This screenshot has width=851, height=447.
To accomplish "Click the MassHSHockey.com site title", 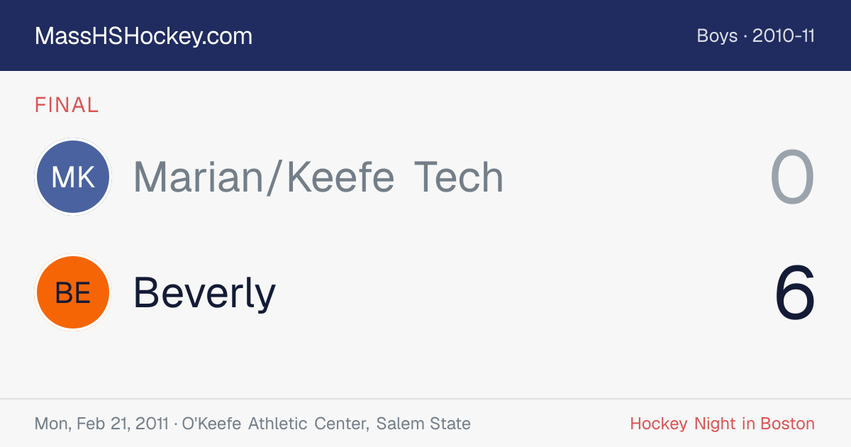I will tap(143, 36).
